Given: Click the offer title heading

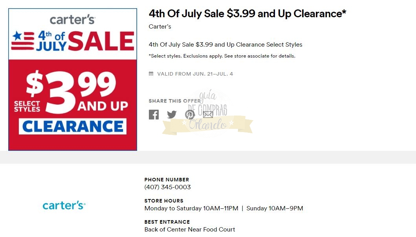Looking at the screenshot, I should [247, 14].
